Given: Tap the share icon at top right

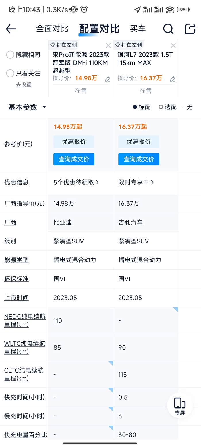Looking at the screenshot, I should (x=190, y=29).
